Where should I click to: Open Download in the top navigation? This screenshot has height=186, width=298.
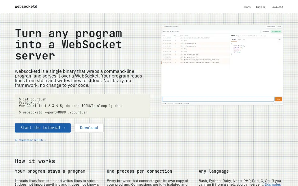point(277,7)
